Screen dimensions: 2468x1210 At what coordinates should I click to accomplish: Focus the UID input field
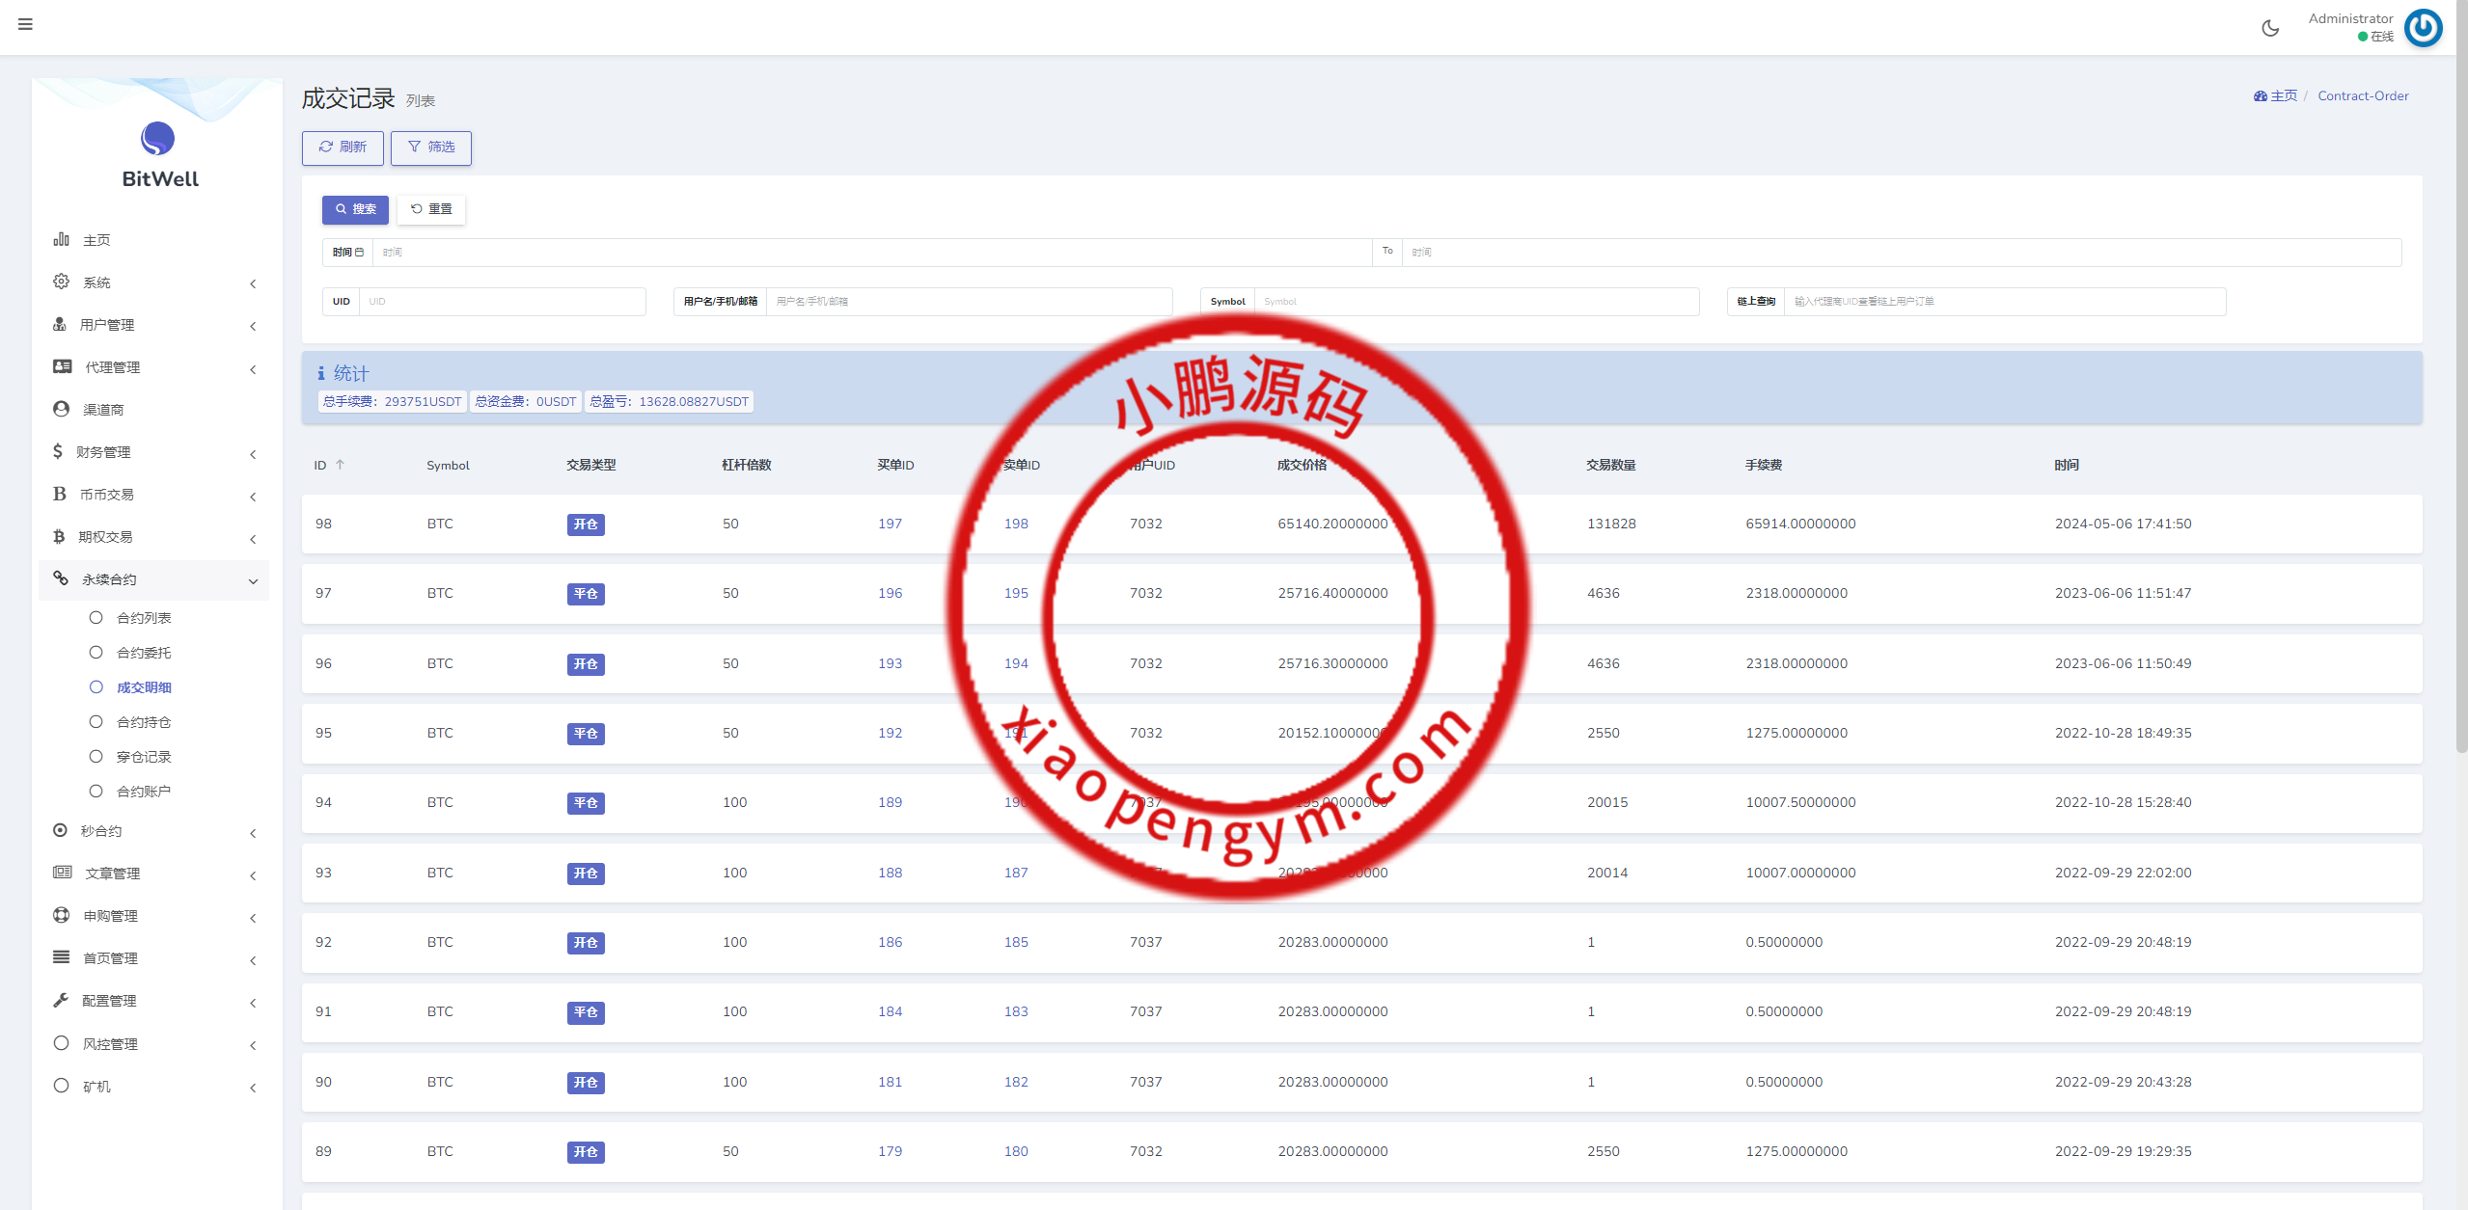click(x=502, y=302)
